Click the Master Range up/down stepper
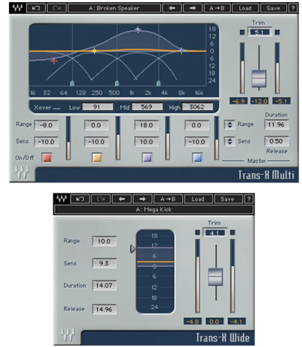The width and height of the screenshot is (302, 347). click(x=229, y=125)
